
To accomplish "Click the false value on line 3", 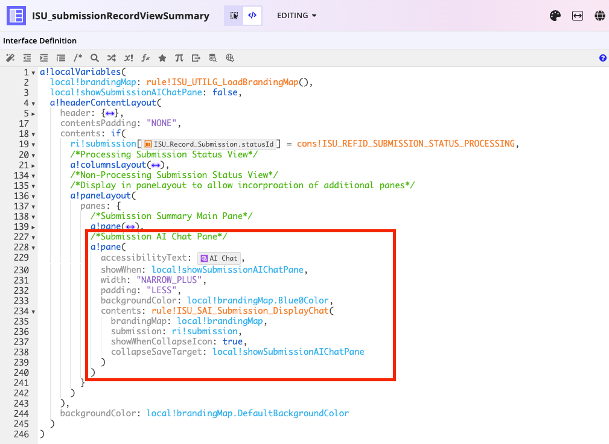I will point(225,92).
